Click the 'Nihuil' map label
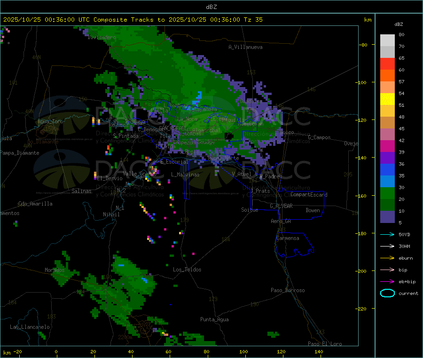The height and width of the screenshot is (358, 423). click(111, 215)
